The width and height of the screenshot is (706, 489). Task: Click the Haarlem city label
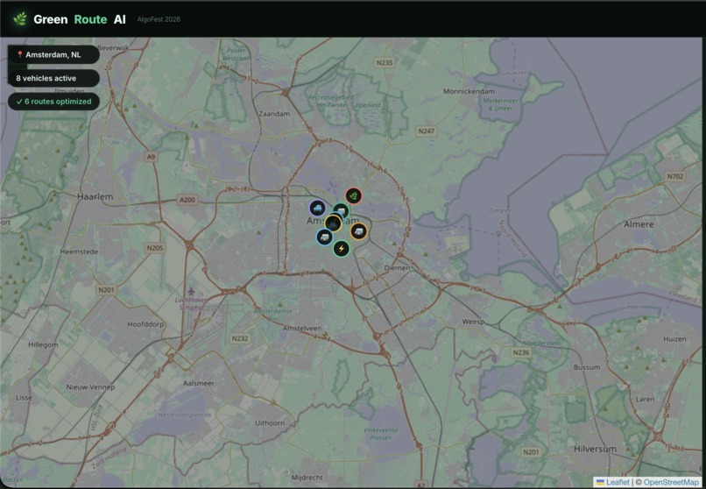95,197
